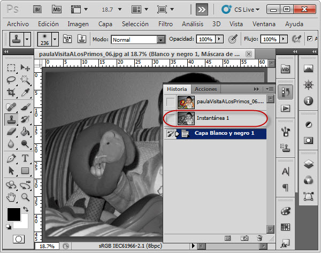Screen dimensions: 321x253
Task: Select the Path Selection tool
Action: click(11, 171)
